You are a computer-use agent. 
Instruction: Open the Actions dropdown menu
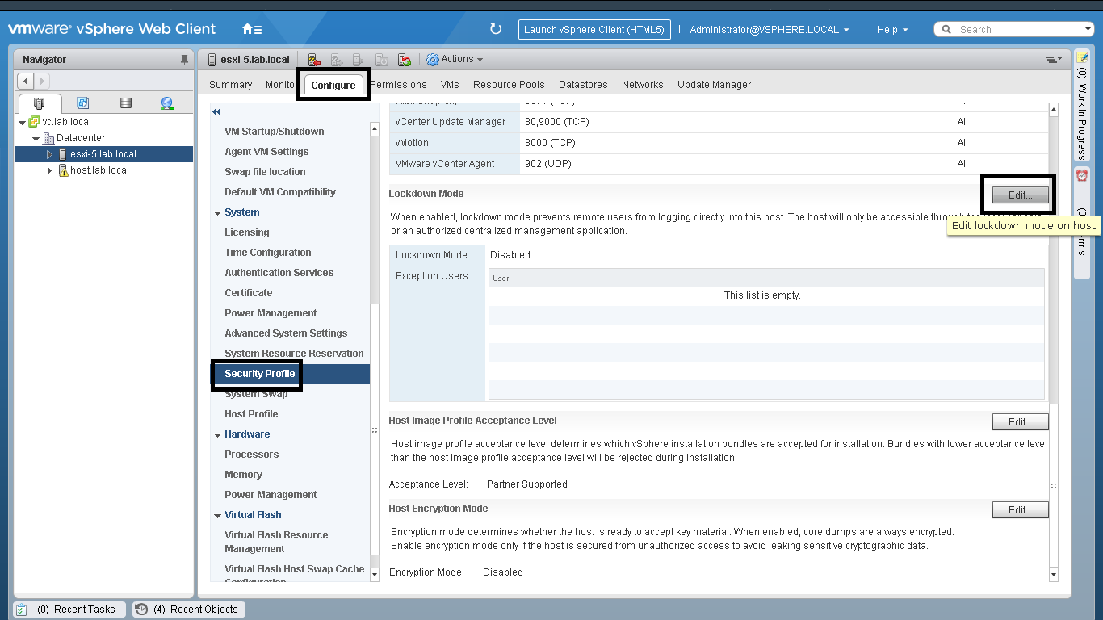pos(455,59)
